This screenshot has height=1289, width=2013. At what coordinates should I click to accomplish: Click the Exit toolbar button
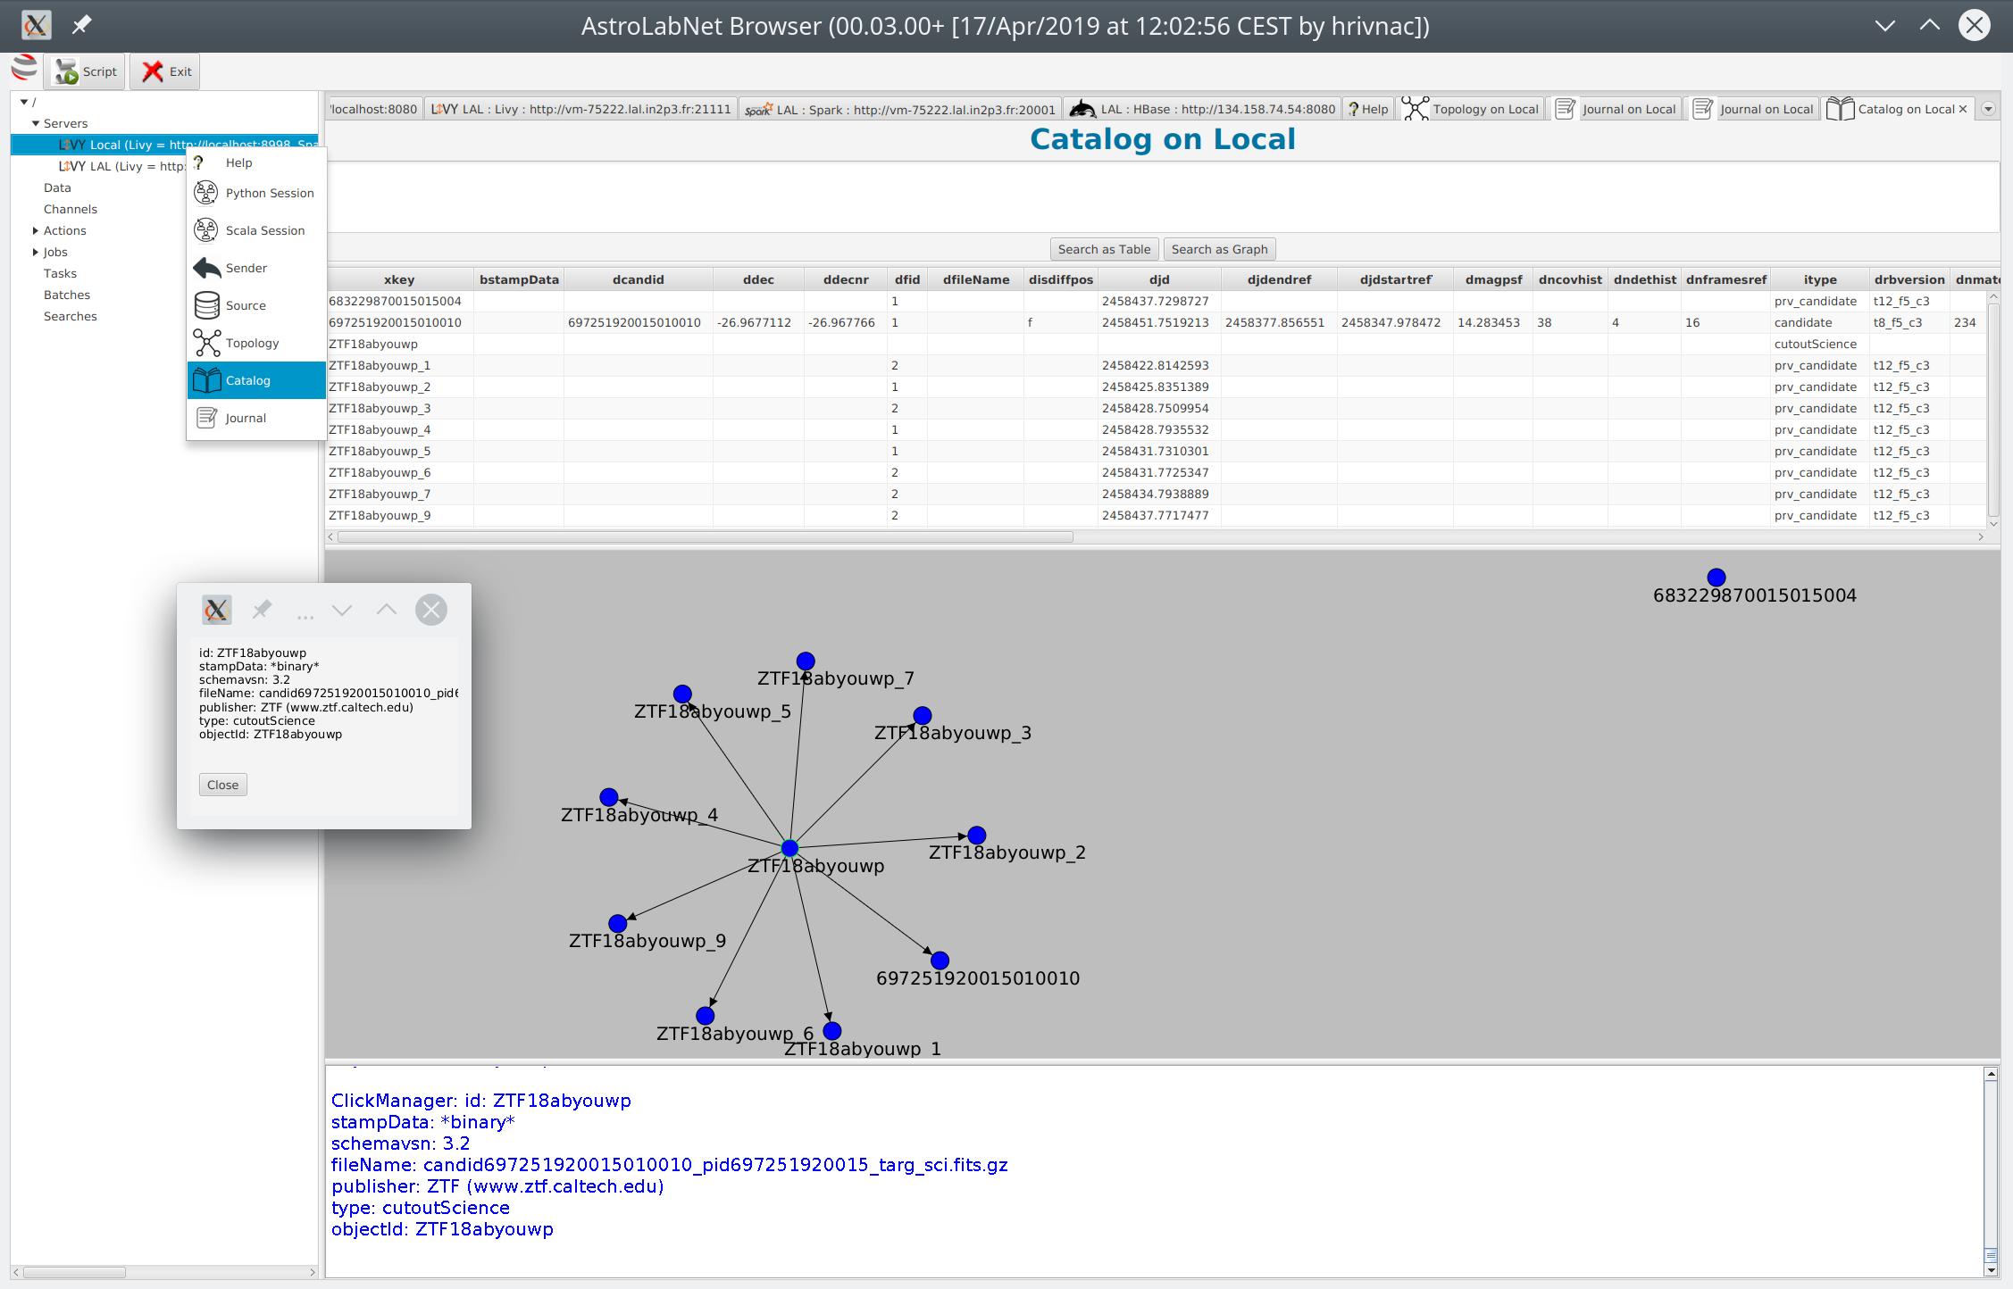165,71
